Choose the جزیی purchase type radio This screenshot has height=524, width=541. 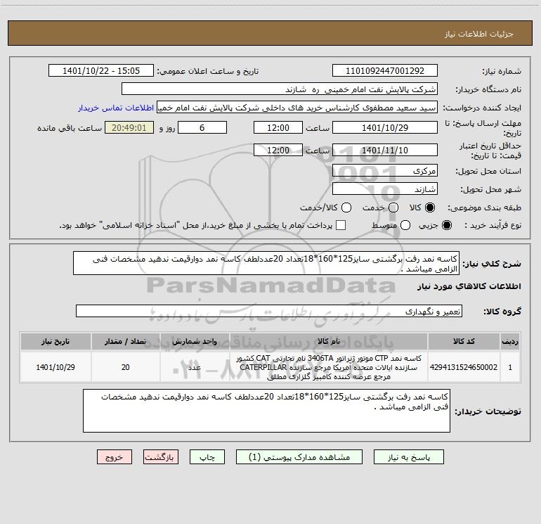[446, 225]
